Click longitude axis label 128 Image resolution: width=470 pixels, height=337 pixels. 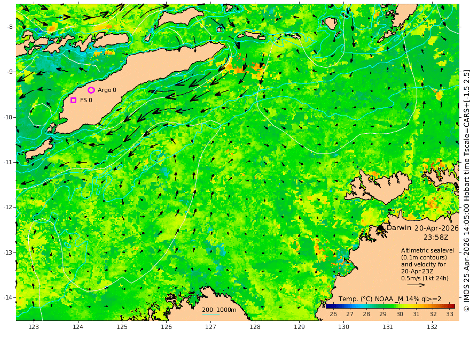coord(255,327)
